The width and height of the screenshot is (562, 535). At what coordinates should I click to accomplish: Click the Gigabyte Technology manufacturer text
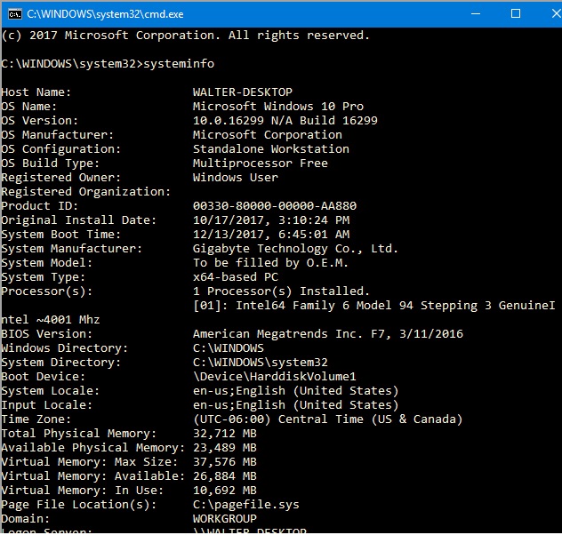[295, 249]
